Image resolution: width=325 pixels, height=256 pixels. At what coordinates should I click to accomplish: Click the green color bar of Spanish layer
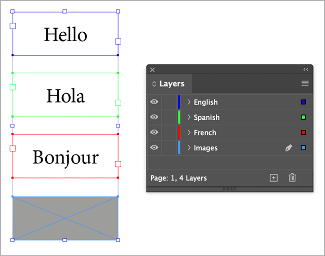179,117
